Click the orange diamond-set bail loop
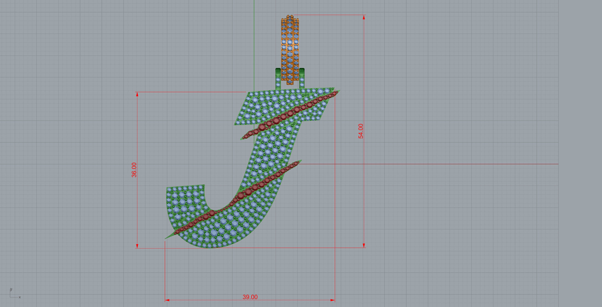 [290, 49]
